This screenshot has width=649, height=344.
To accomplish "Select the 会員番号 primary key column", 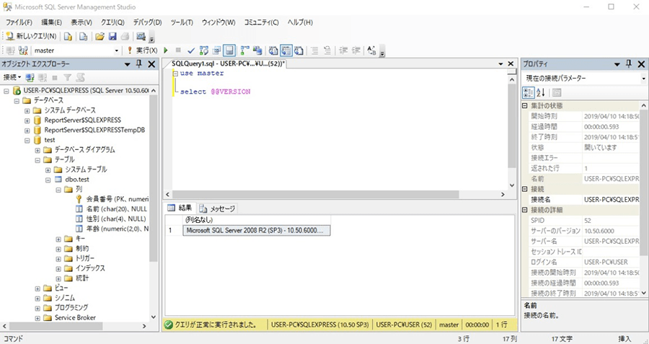I will [x=117, y=199].
